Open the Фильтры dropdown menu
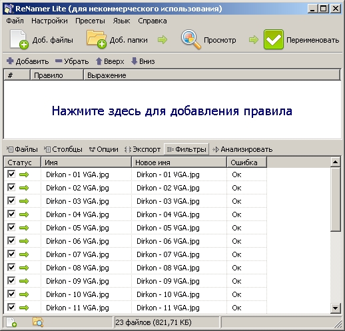Image resolution: width=345 pixels, height=331 pixels. click(186, 149)
